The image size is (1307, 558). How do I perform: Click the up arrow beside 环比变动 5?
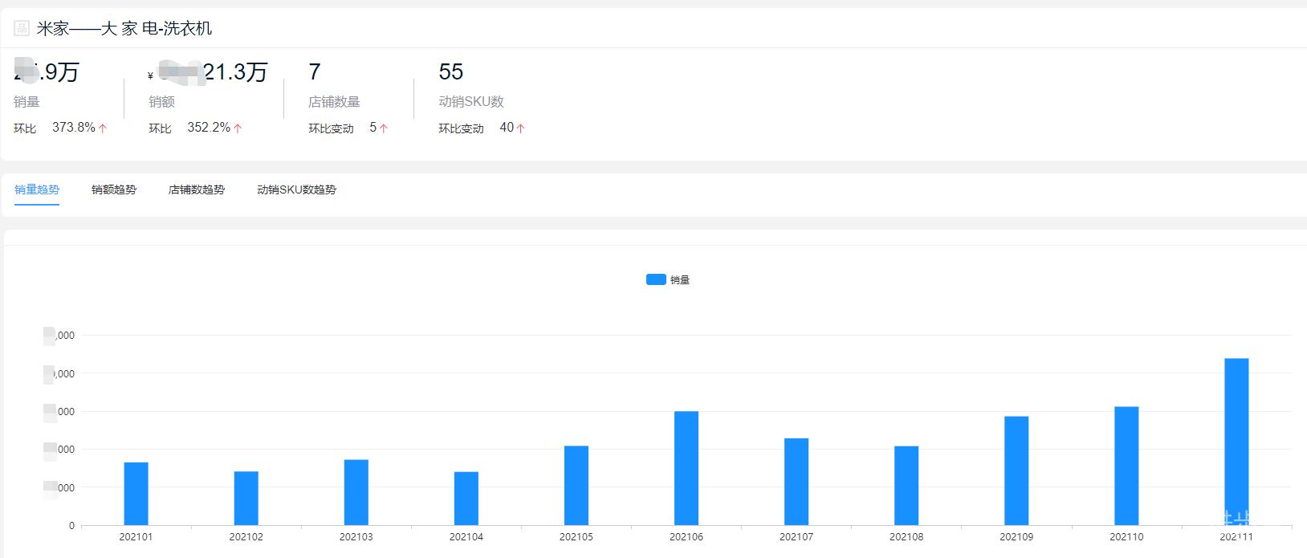384,128
